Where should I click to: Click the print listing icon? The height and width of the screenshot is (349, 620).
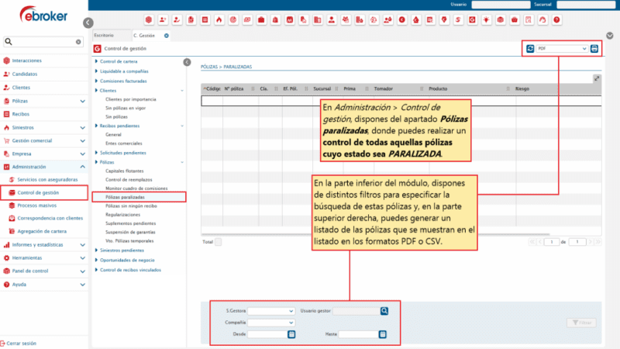[x=594, y=48]
